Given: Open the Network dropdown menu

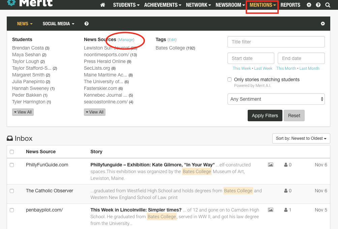Looking at the screenshot, I should 198,5.
